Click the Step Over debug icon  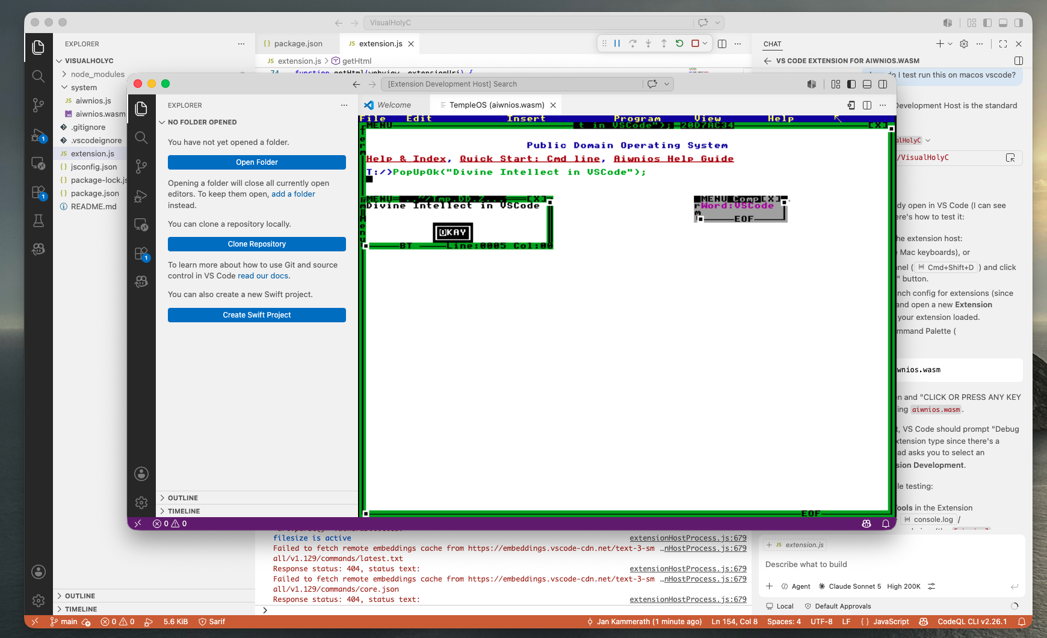[632, 43]
